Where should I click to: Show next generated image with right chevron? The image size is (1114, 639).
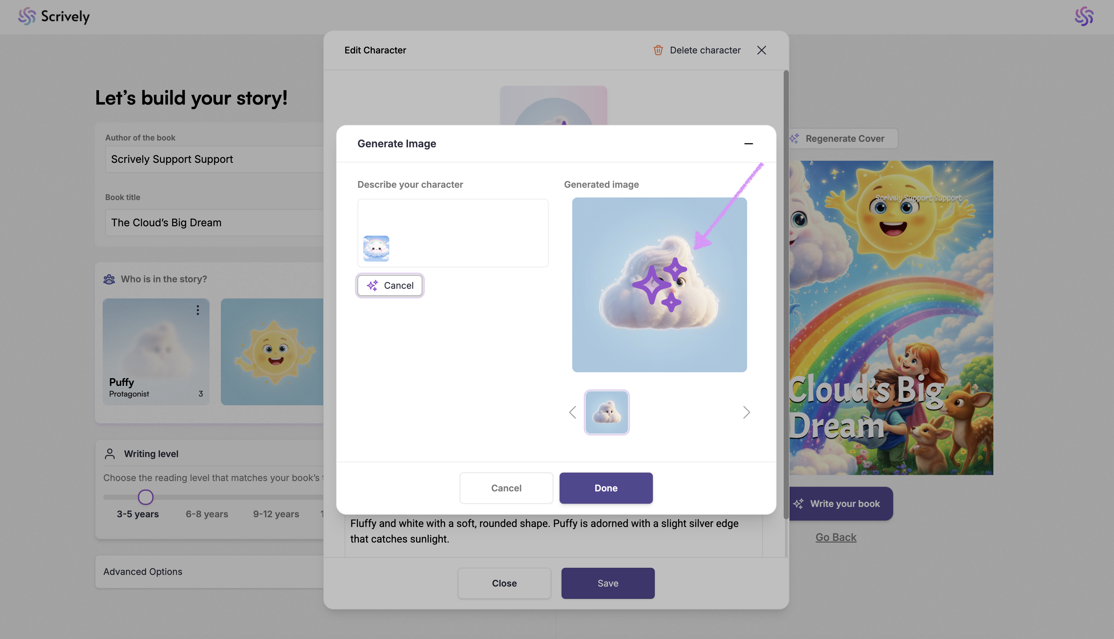[x=746, y=412]
